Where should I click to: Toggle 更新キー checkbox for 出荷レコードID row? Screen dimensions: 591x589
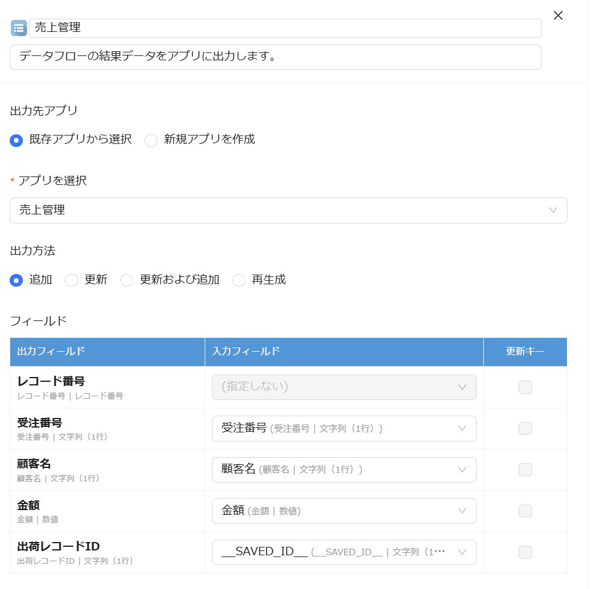coord(525,552)
